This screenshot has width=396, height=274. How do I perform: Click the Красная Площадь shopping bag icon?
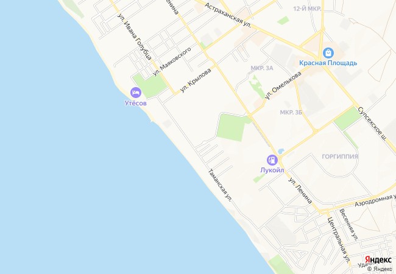(x=328, y=53)
